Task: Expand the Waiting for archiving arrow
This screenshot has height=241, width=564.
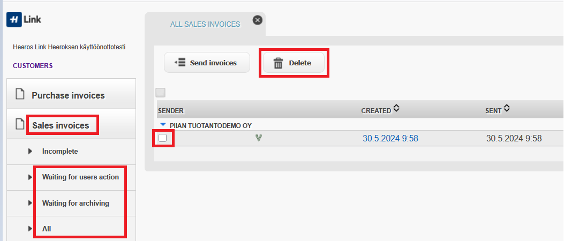Action: click(x=31, y=203)
